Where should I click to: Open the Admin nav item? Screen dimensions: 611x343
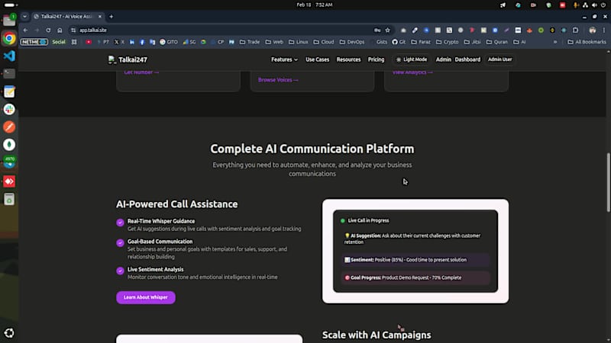point(444,59)
